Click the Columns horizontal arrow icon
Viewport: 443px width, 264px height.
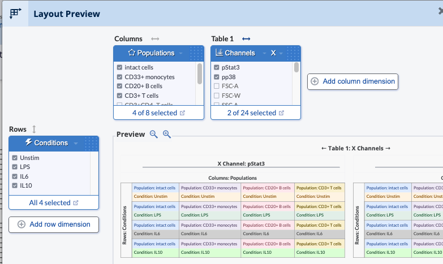pyautogui.click(x=155, y=39)
